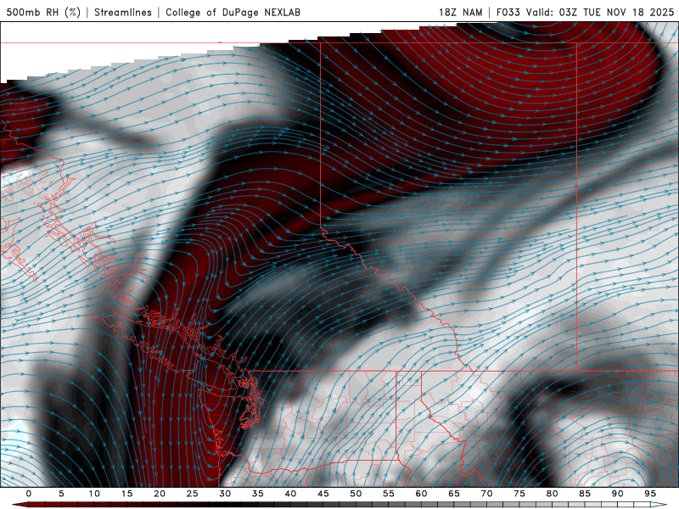Select the "Streamlines" label in the header
The image size is (679, 509).
point(123,12)
